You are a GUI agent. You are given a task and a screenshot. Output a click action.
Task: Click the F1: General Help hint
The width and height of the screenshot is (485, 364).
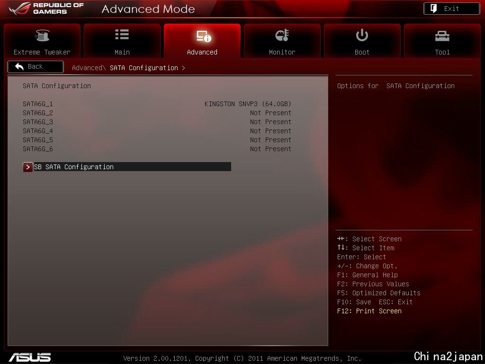[368, 275]
